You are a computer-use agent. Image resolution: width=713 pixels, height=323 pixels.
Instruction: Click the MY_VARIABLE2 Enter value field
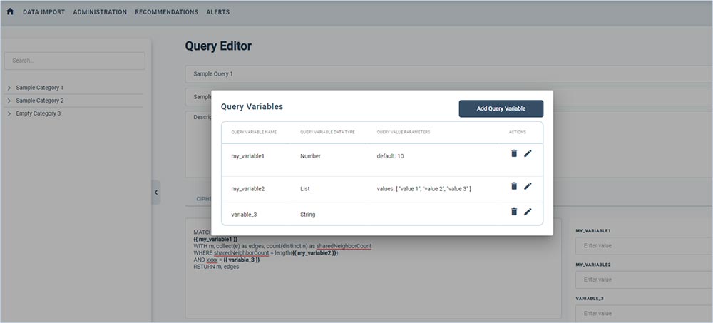(x=644, y=280)
